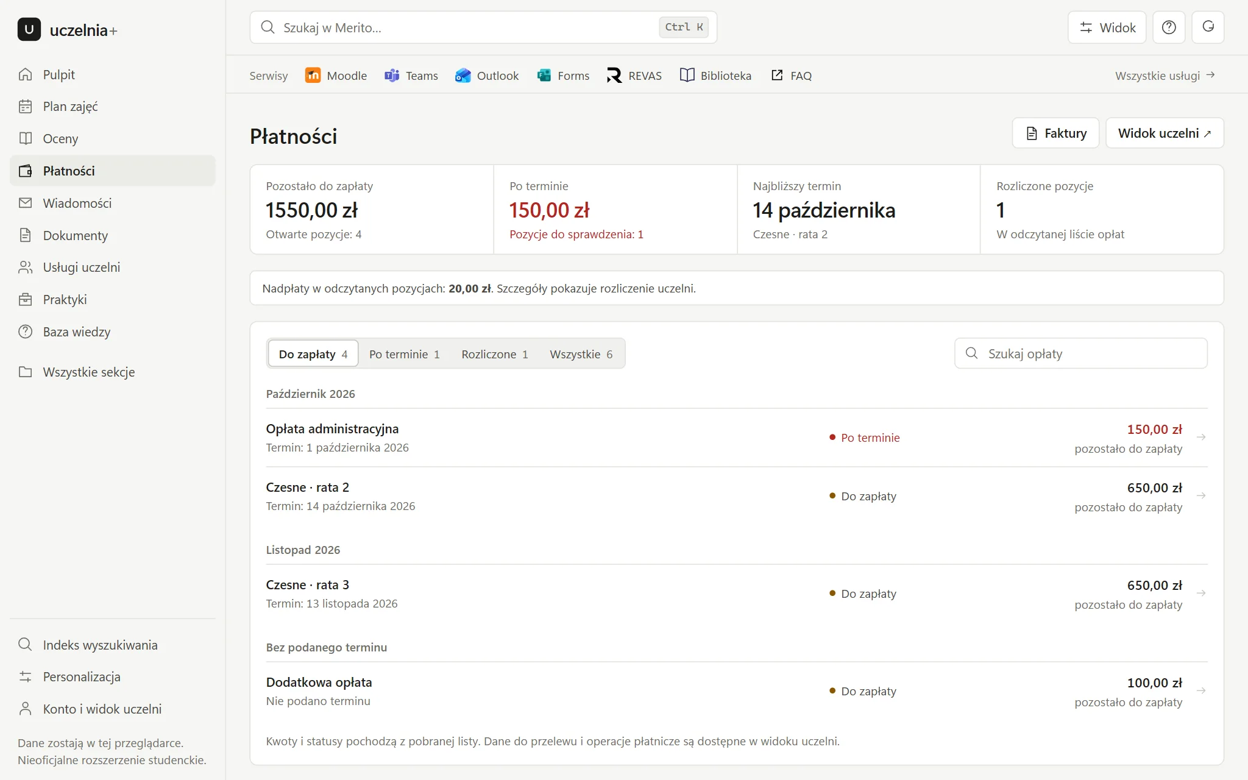Open the help question-mark icon
Image resolution: width=1248 pixels, height=780 pixels.
click(1168, 27)
